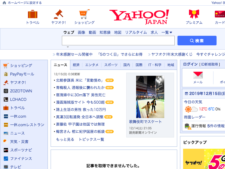Open the トピックス一覧 link
This screenshot has width=225, height=169.
(91, 139)
